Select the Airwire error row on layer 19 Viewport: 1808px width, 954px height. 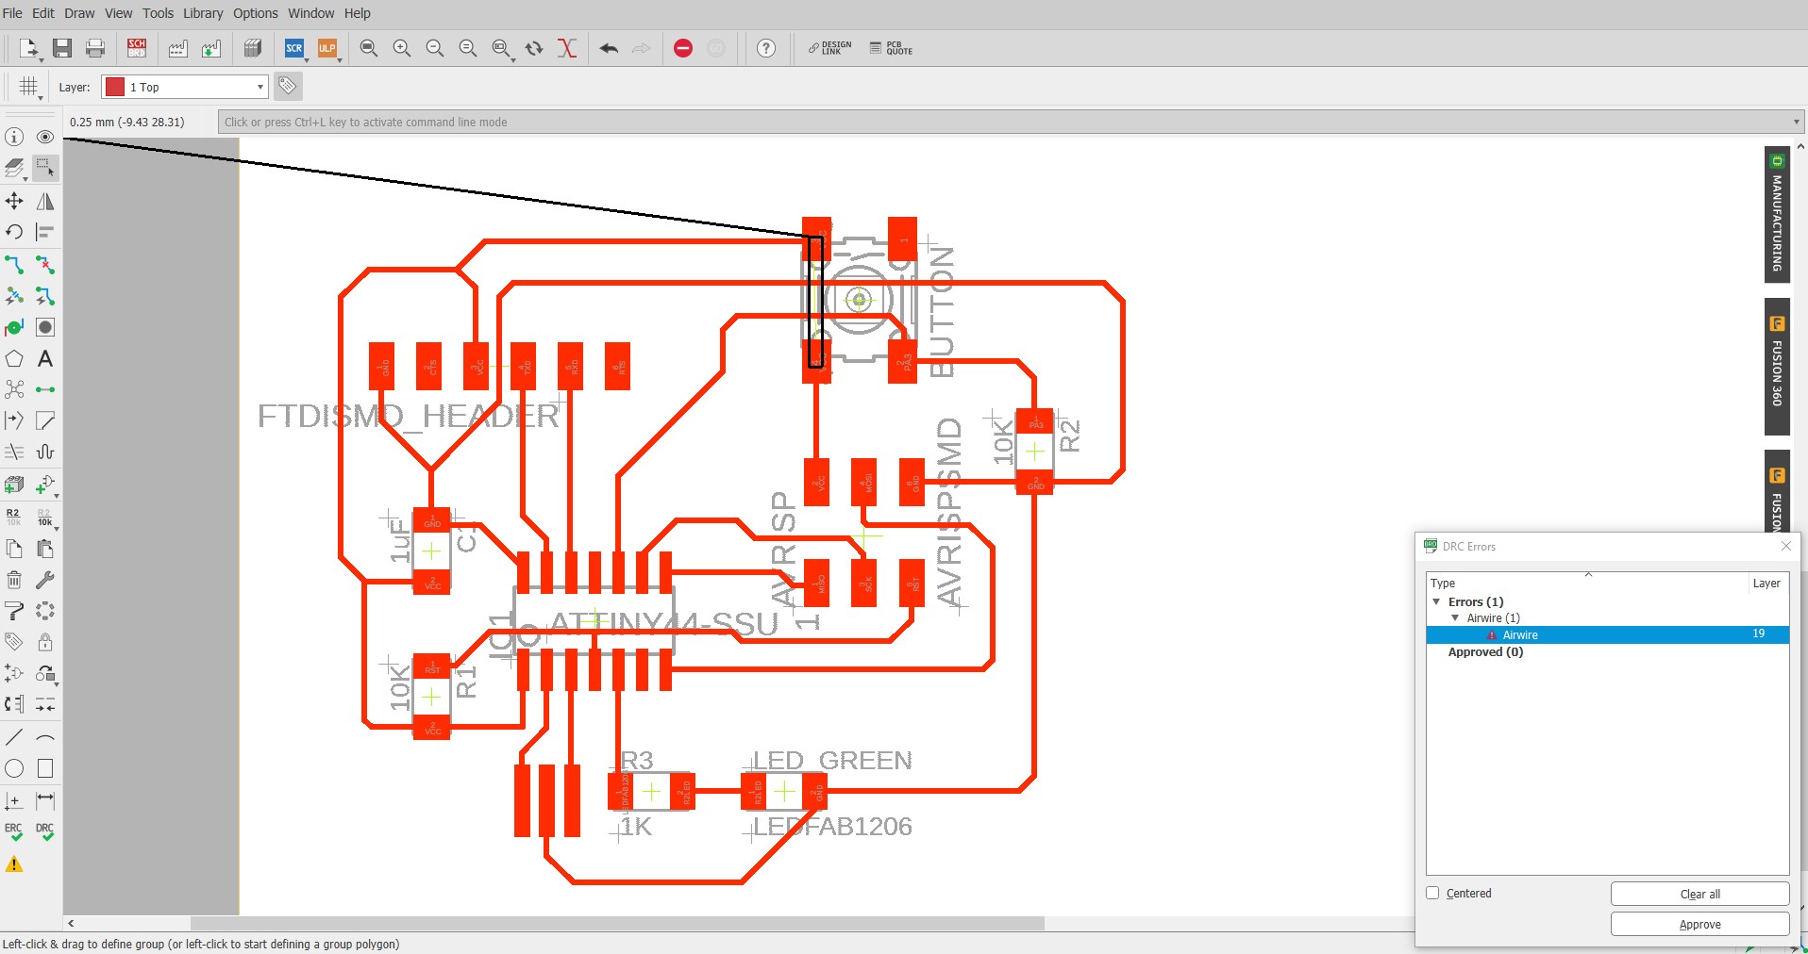click(1608, 634)
